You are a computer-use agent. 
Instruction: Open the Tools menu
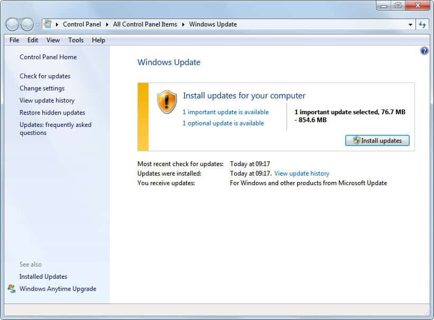click(76, 40)
